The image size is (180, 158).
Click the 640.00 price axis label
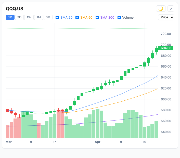166,77
